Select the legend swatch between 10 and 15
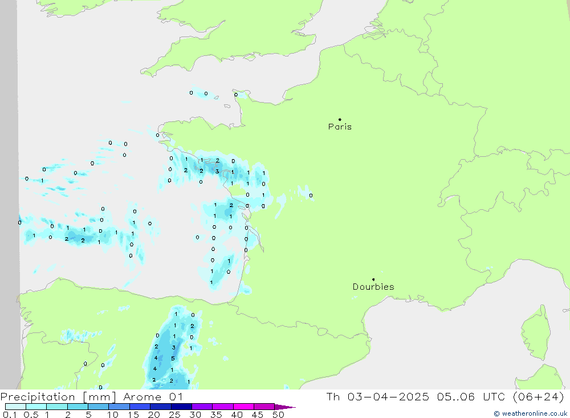Screen dimensions: 570x418 point(119,407)
